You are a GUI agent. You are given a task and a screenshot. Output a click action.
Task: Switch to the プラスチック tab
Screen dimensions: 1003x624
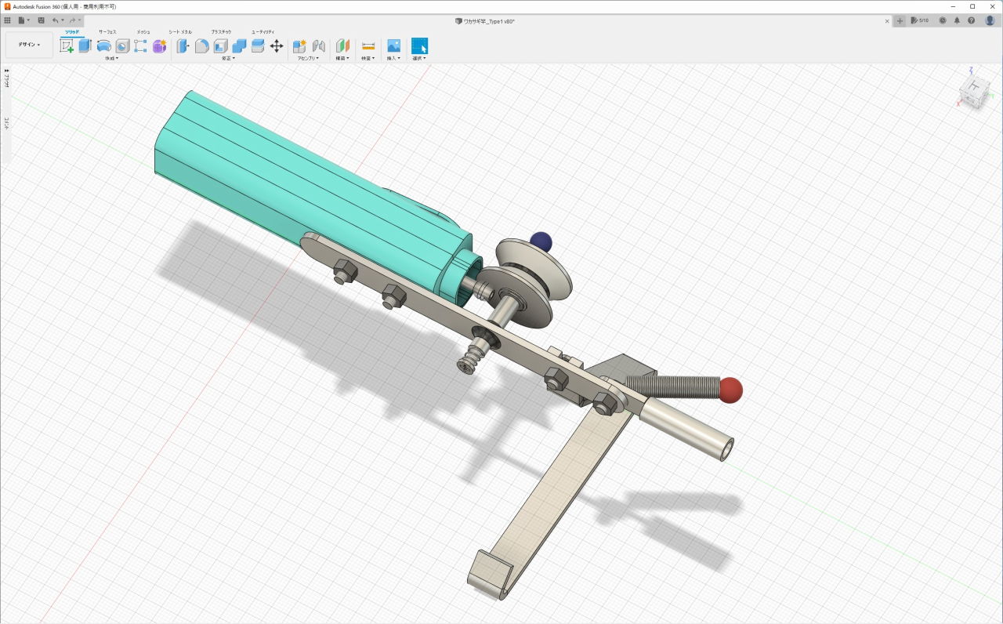point(221,31)
